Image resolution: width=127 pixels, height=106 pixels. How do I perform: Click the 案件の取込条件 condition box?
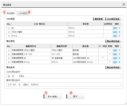[64, 84]
